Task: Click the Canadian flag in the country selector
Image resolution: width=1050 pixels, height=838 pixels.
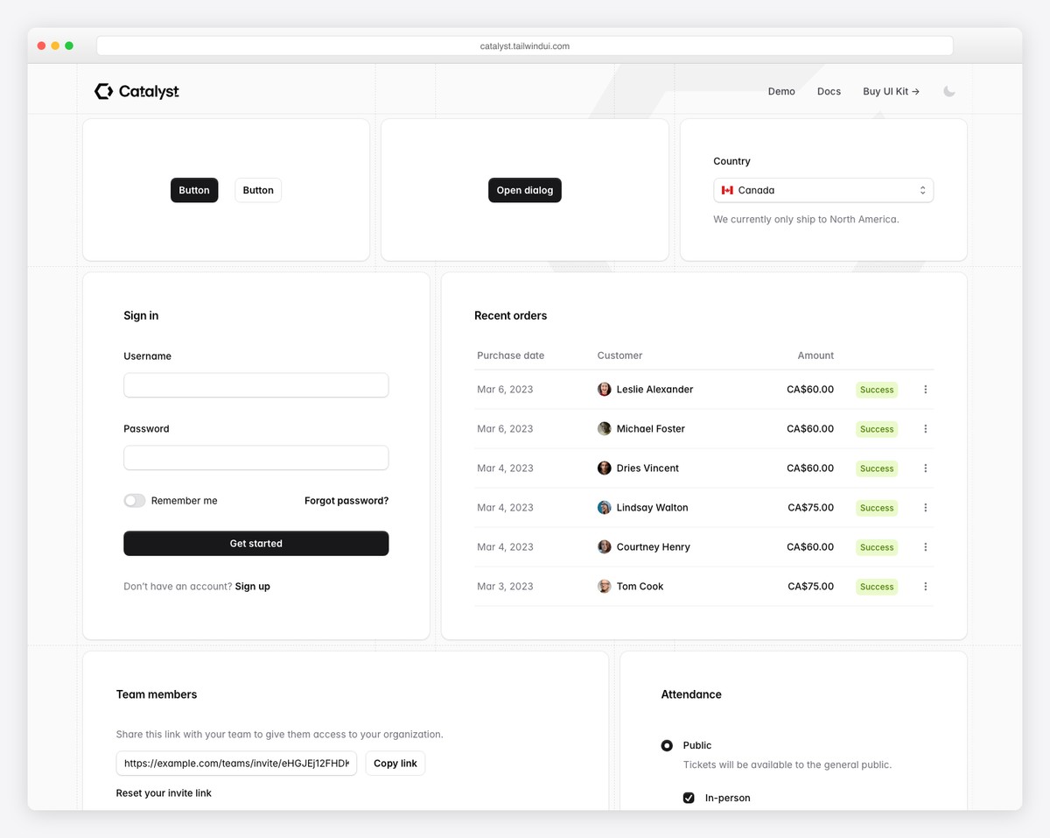Action: (x=728, y=189)
